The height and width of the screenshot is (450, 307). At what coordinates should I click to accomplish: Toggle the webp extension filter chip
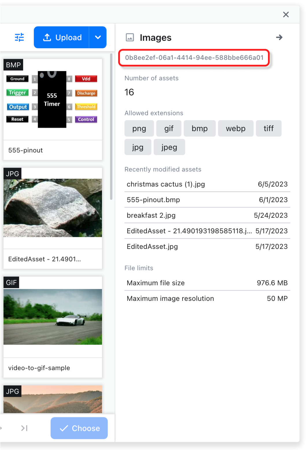pyautogui.click(x=236, y=128)
